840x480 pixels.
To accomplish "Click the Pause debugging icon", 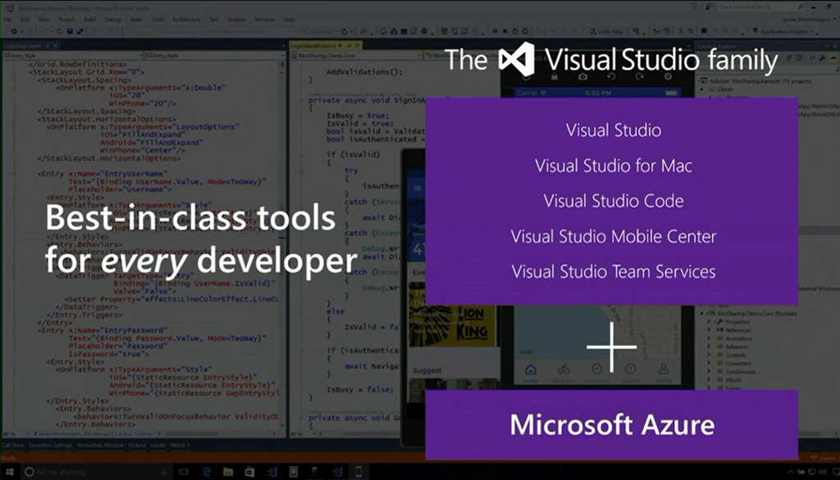I will click(x=495, y=32).
